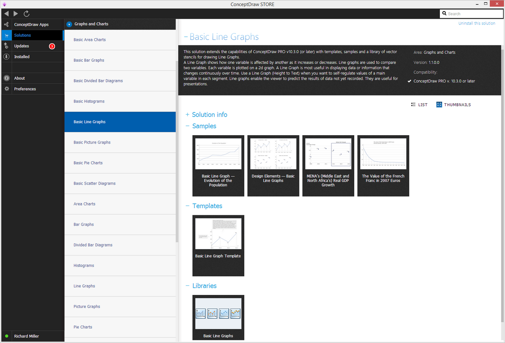Screen dimensions: 505x343
Task: Select Histograms in the list
Action: [x=120, y=265]
